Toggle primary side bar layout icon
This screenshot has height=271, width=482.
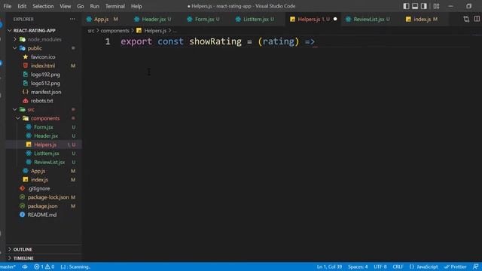(406, 6)
